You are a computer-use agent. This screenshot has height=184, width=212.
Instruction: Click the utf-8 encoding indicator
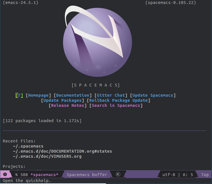click(x=169, y=175)
